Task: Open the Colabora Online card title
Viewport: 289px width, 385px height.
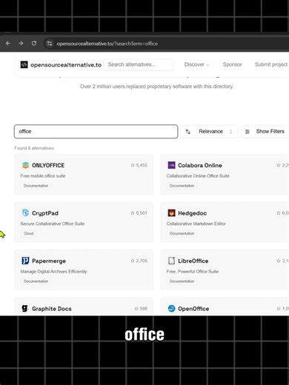Action: [x=200, y=165]
